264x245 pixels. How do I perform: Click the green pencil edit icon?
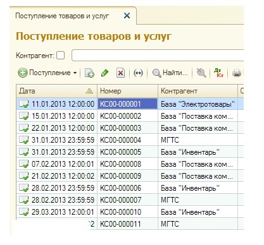[x=105, y=73]
